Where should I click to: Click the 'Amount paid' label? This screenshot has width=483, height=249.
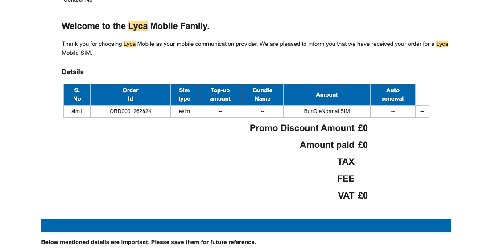(327, 145)
